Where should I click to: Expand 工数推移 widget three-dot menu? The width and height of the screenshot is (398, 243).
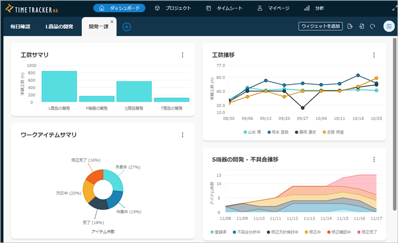(374, 55)
